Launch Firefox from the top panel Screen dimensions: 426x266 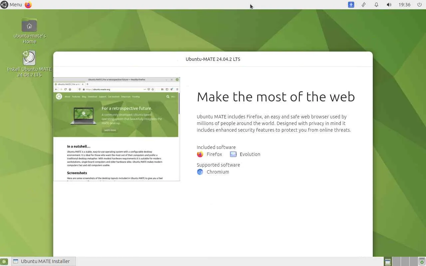[28, 5]
